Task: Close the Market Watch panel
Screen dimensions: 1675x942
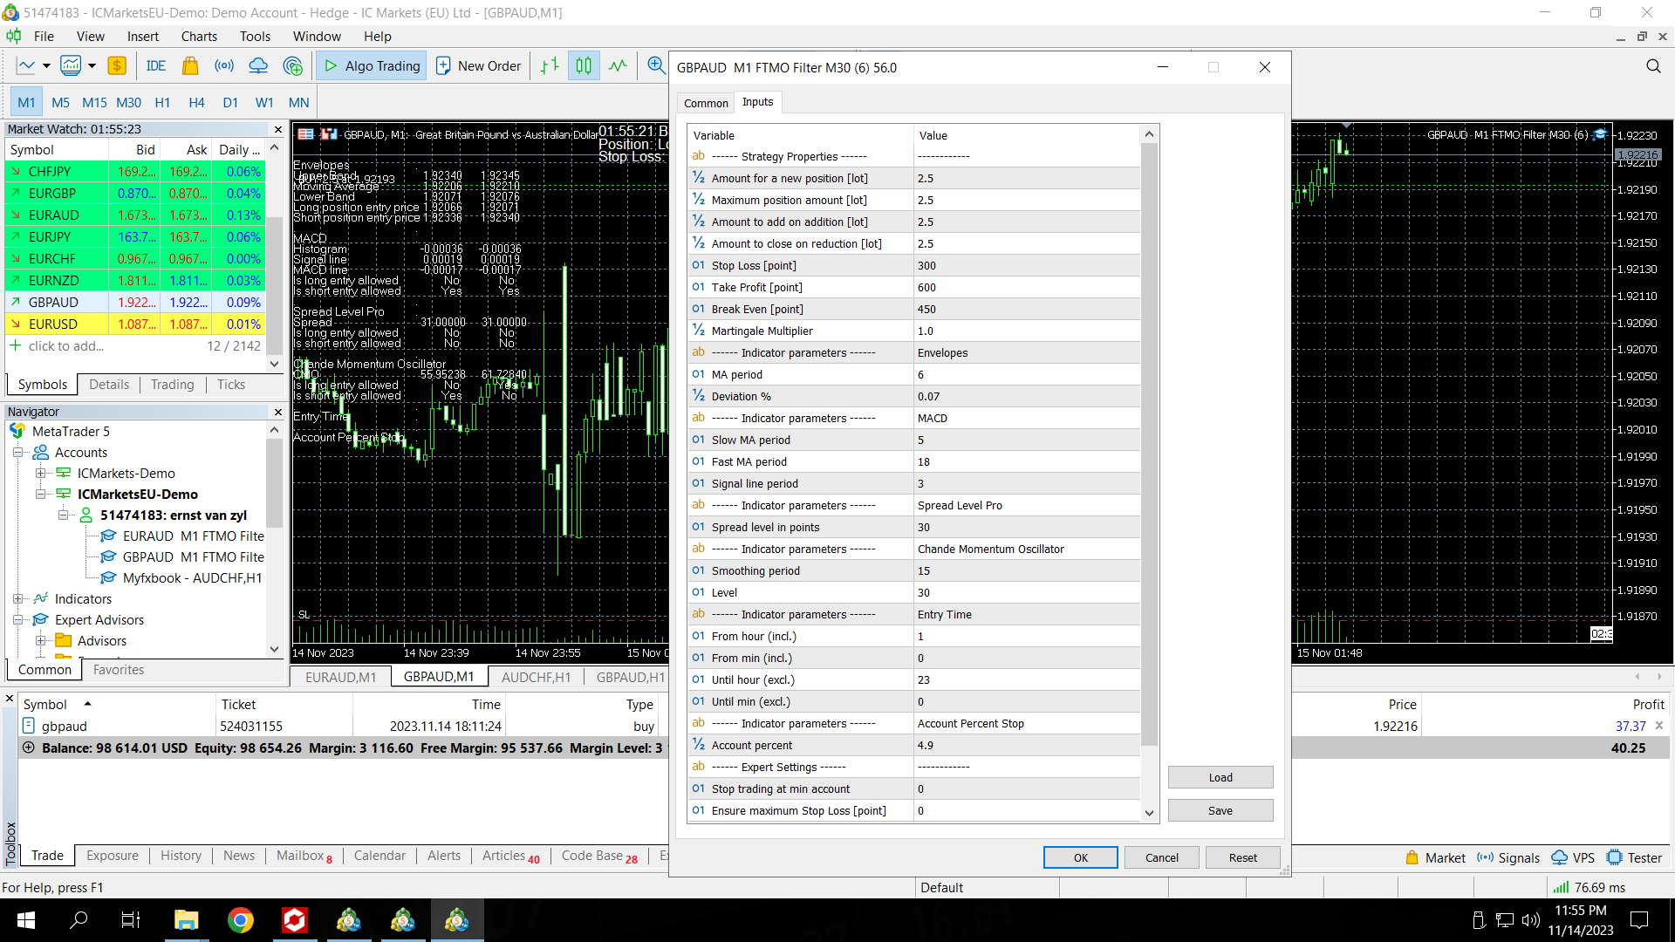Action: click(278, 129)
